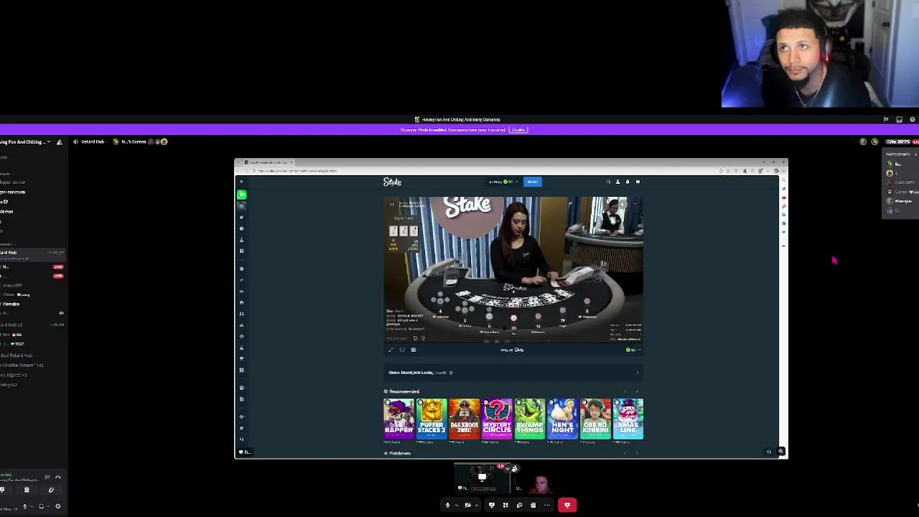
Task: Click the Stake logo in site header
Action: (x=392, y=182)
